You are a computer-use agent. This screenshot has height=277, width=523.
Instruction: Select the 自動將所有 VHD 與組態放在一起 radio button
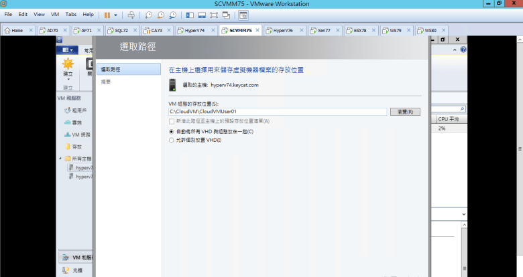pyautogui.click(x=172, y=132)
